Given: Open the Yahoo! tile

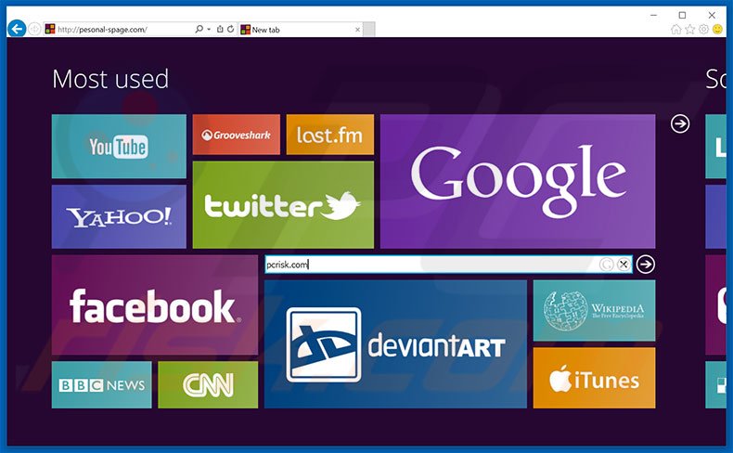Looking at the screenshot, I should point(119,216).
